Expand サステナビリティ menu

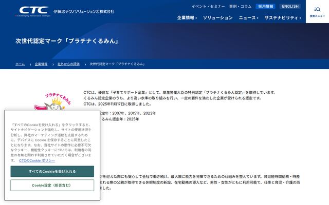click(x=283, y=18)
